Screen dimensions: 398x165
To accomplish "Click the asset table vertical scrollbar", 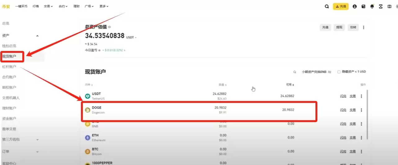I will tap(368, 114).
